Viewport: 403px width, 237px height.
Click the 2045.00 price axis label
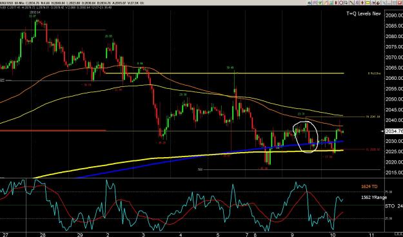(x=394, y=109)
